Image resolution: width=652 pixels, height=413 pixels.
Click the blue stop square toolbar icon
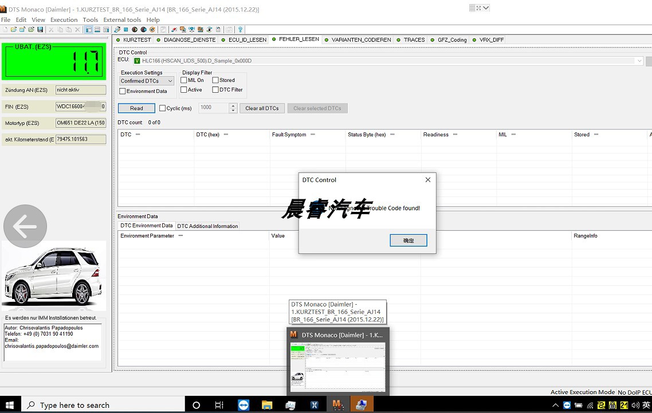coord(125,30)
